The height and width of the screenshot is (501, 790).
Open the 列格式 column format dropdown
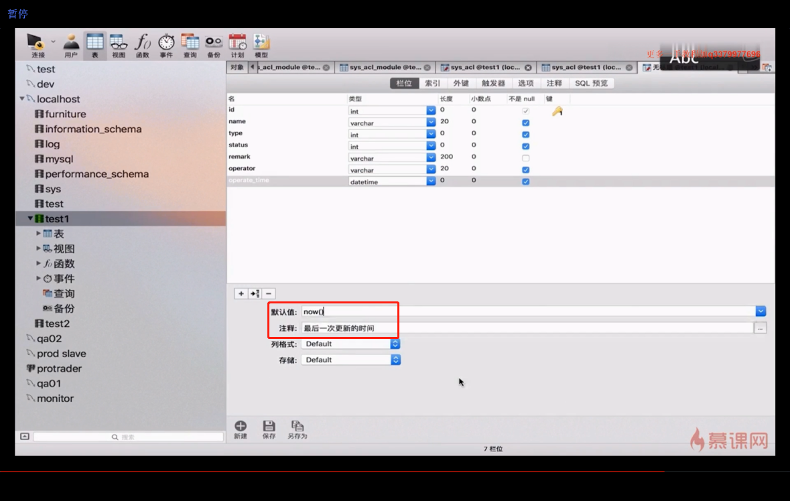point(350,344)
